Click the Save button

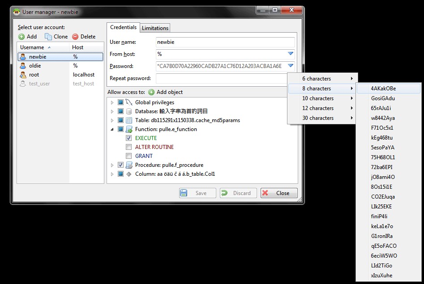[x=197, y=193]
